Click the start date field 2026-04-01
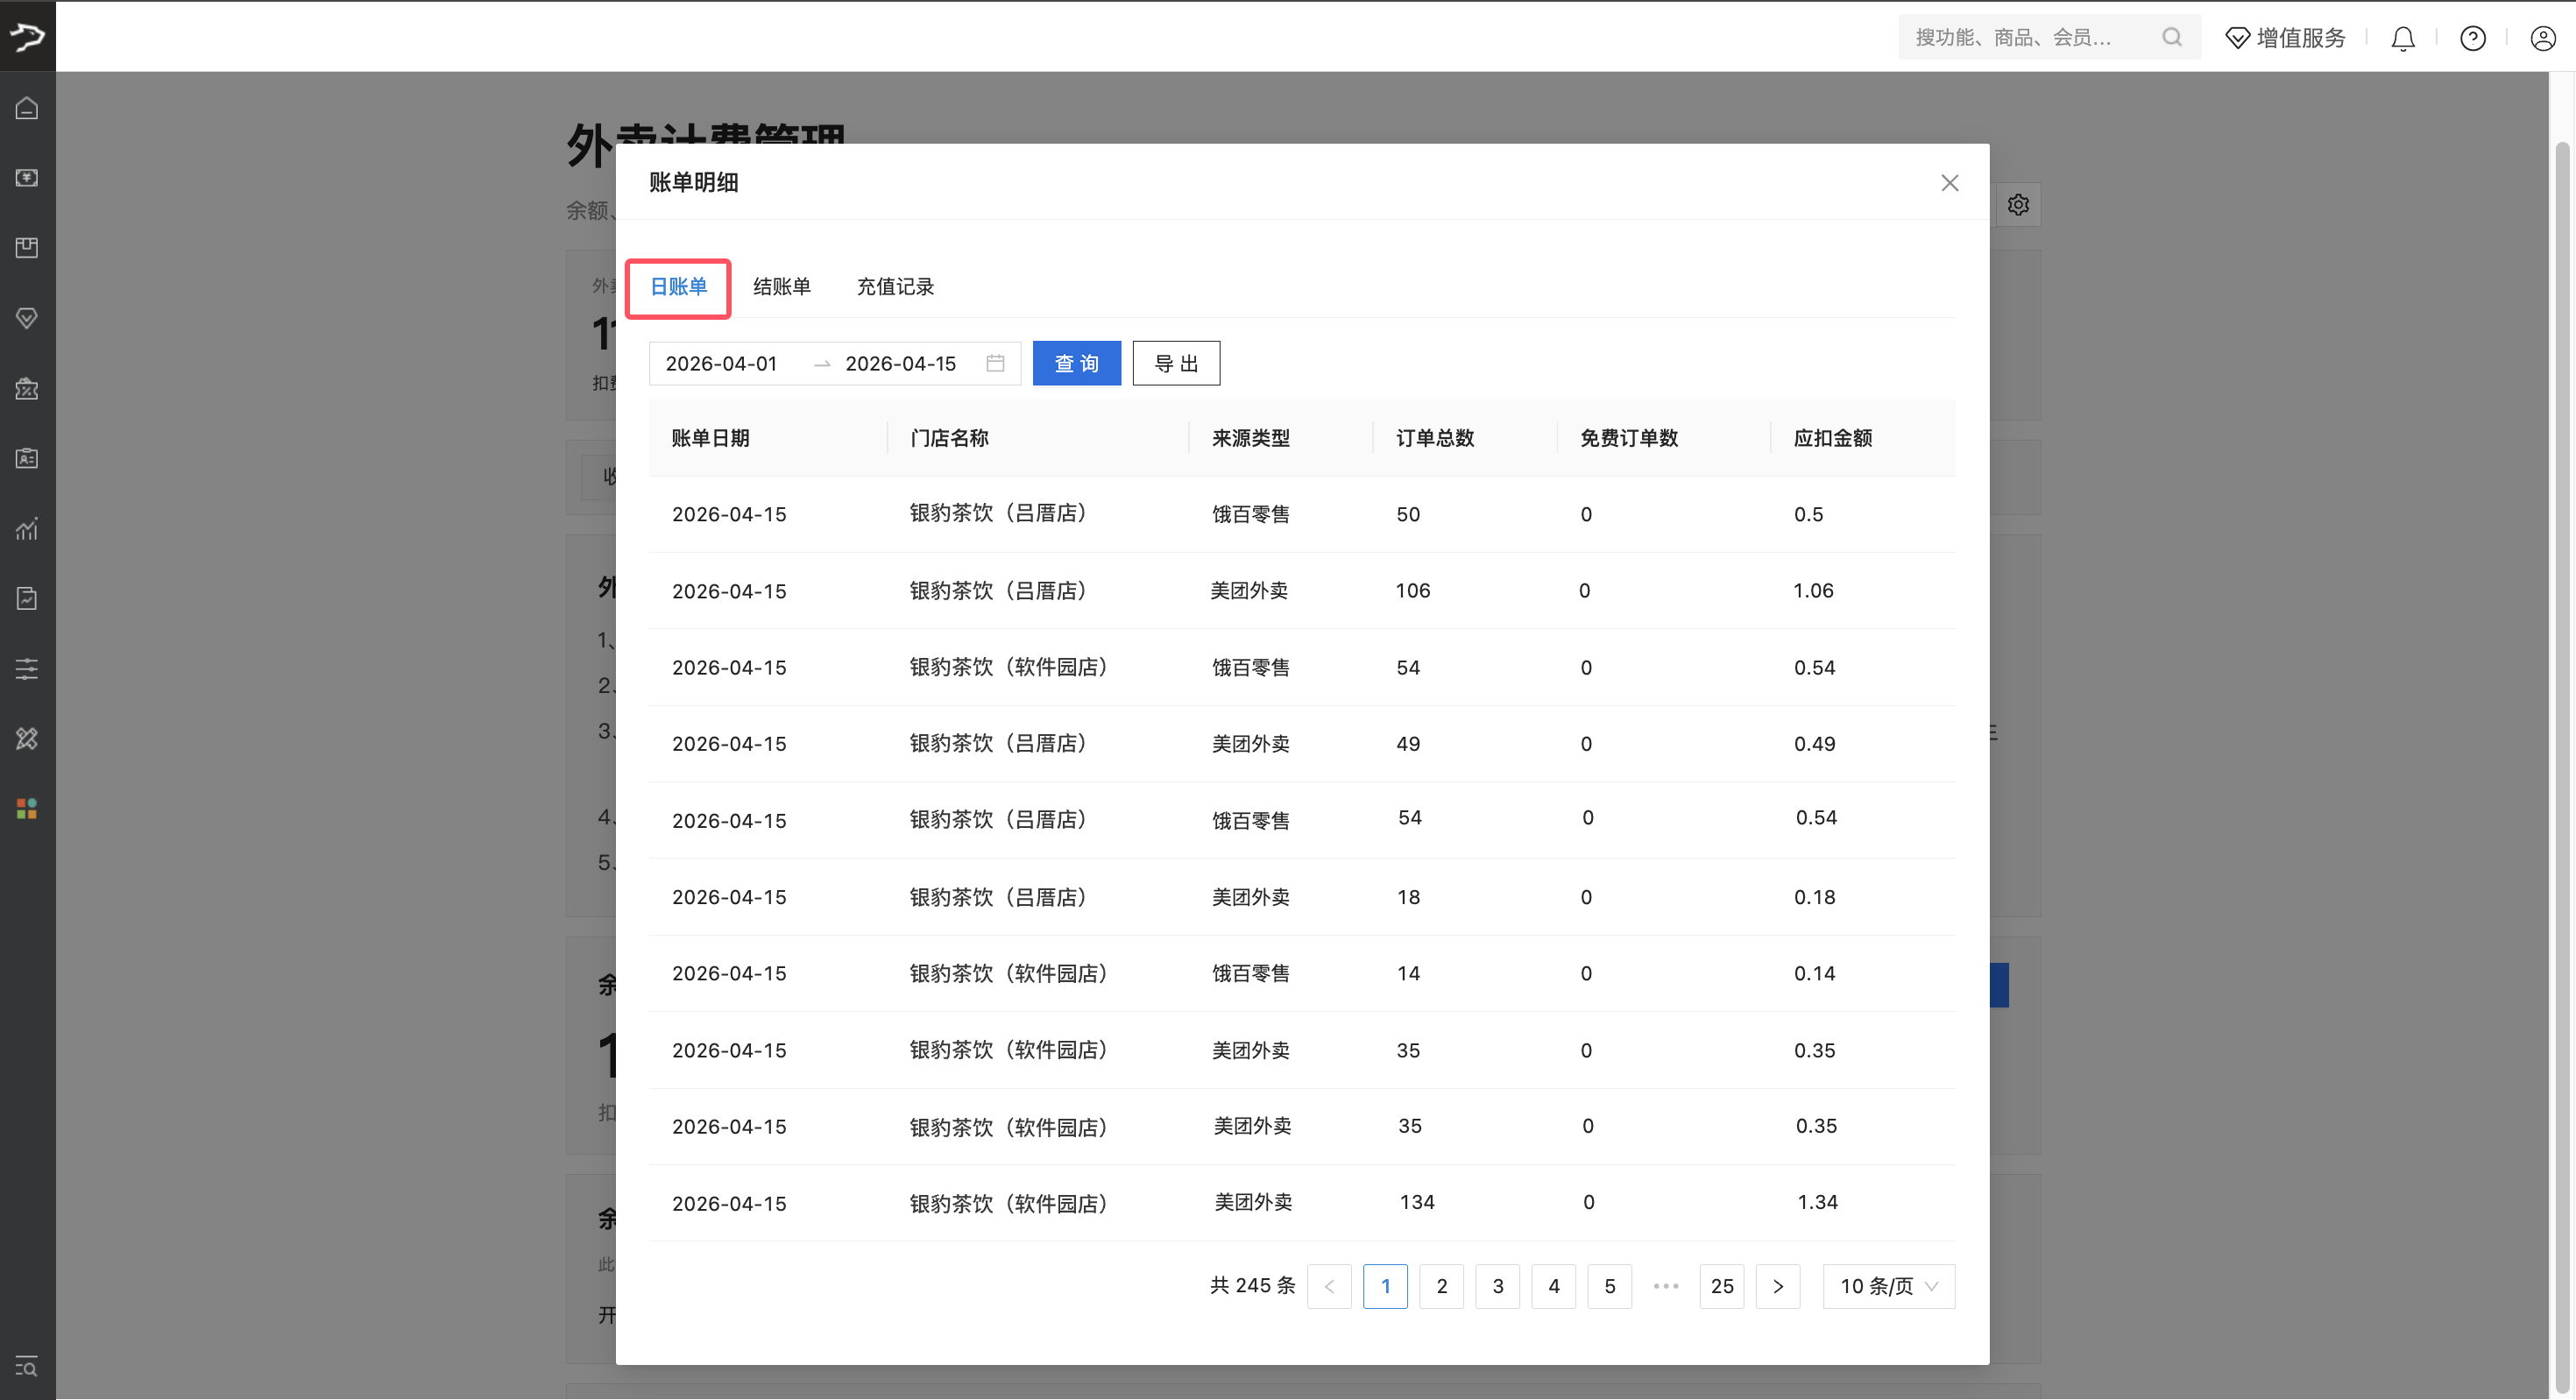The image size is (2576, 1400). (721, 363)
